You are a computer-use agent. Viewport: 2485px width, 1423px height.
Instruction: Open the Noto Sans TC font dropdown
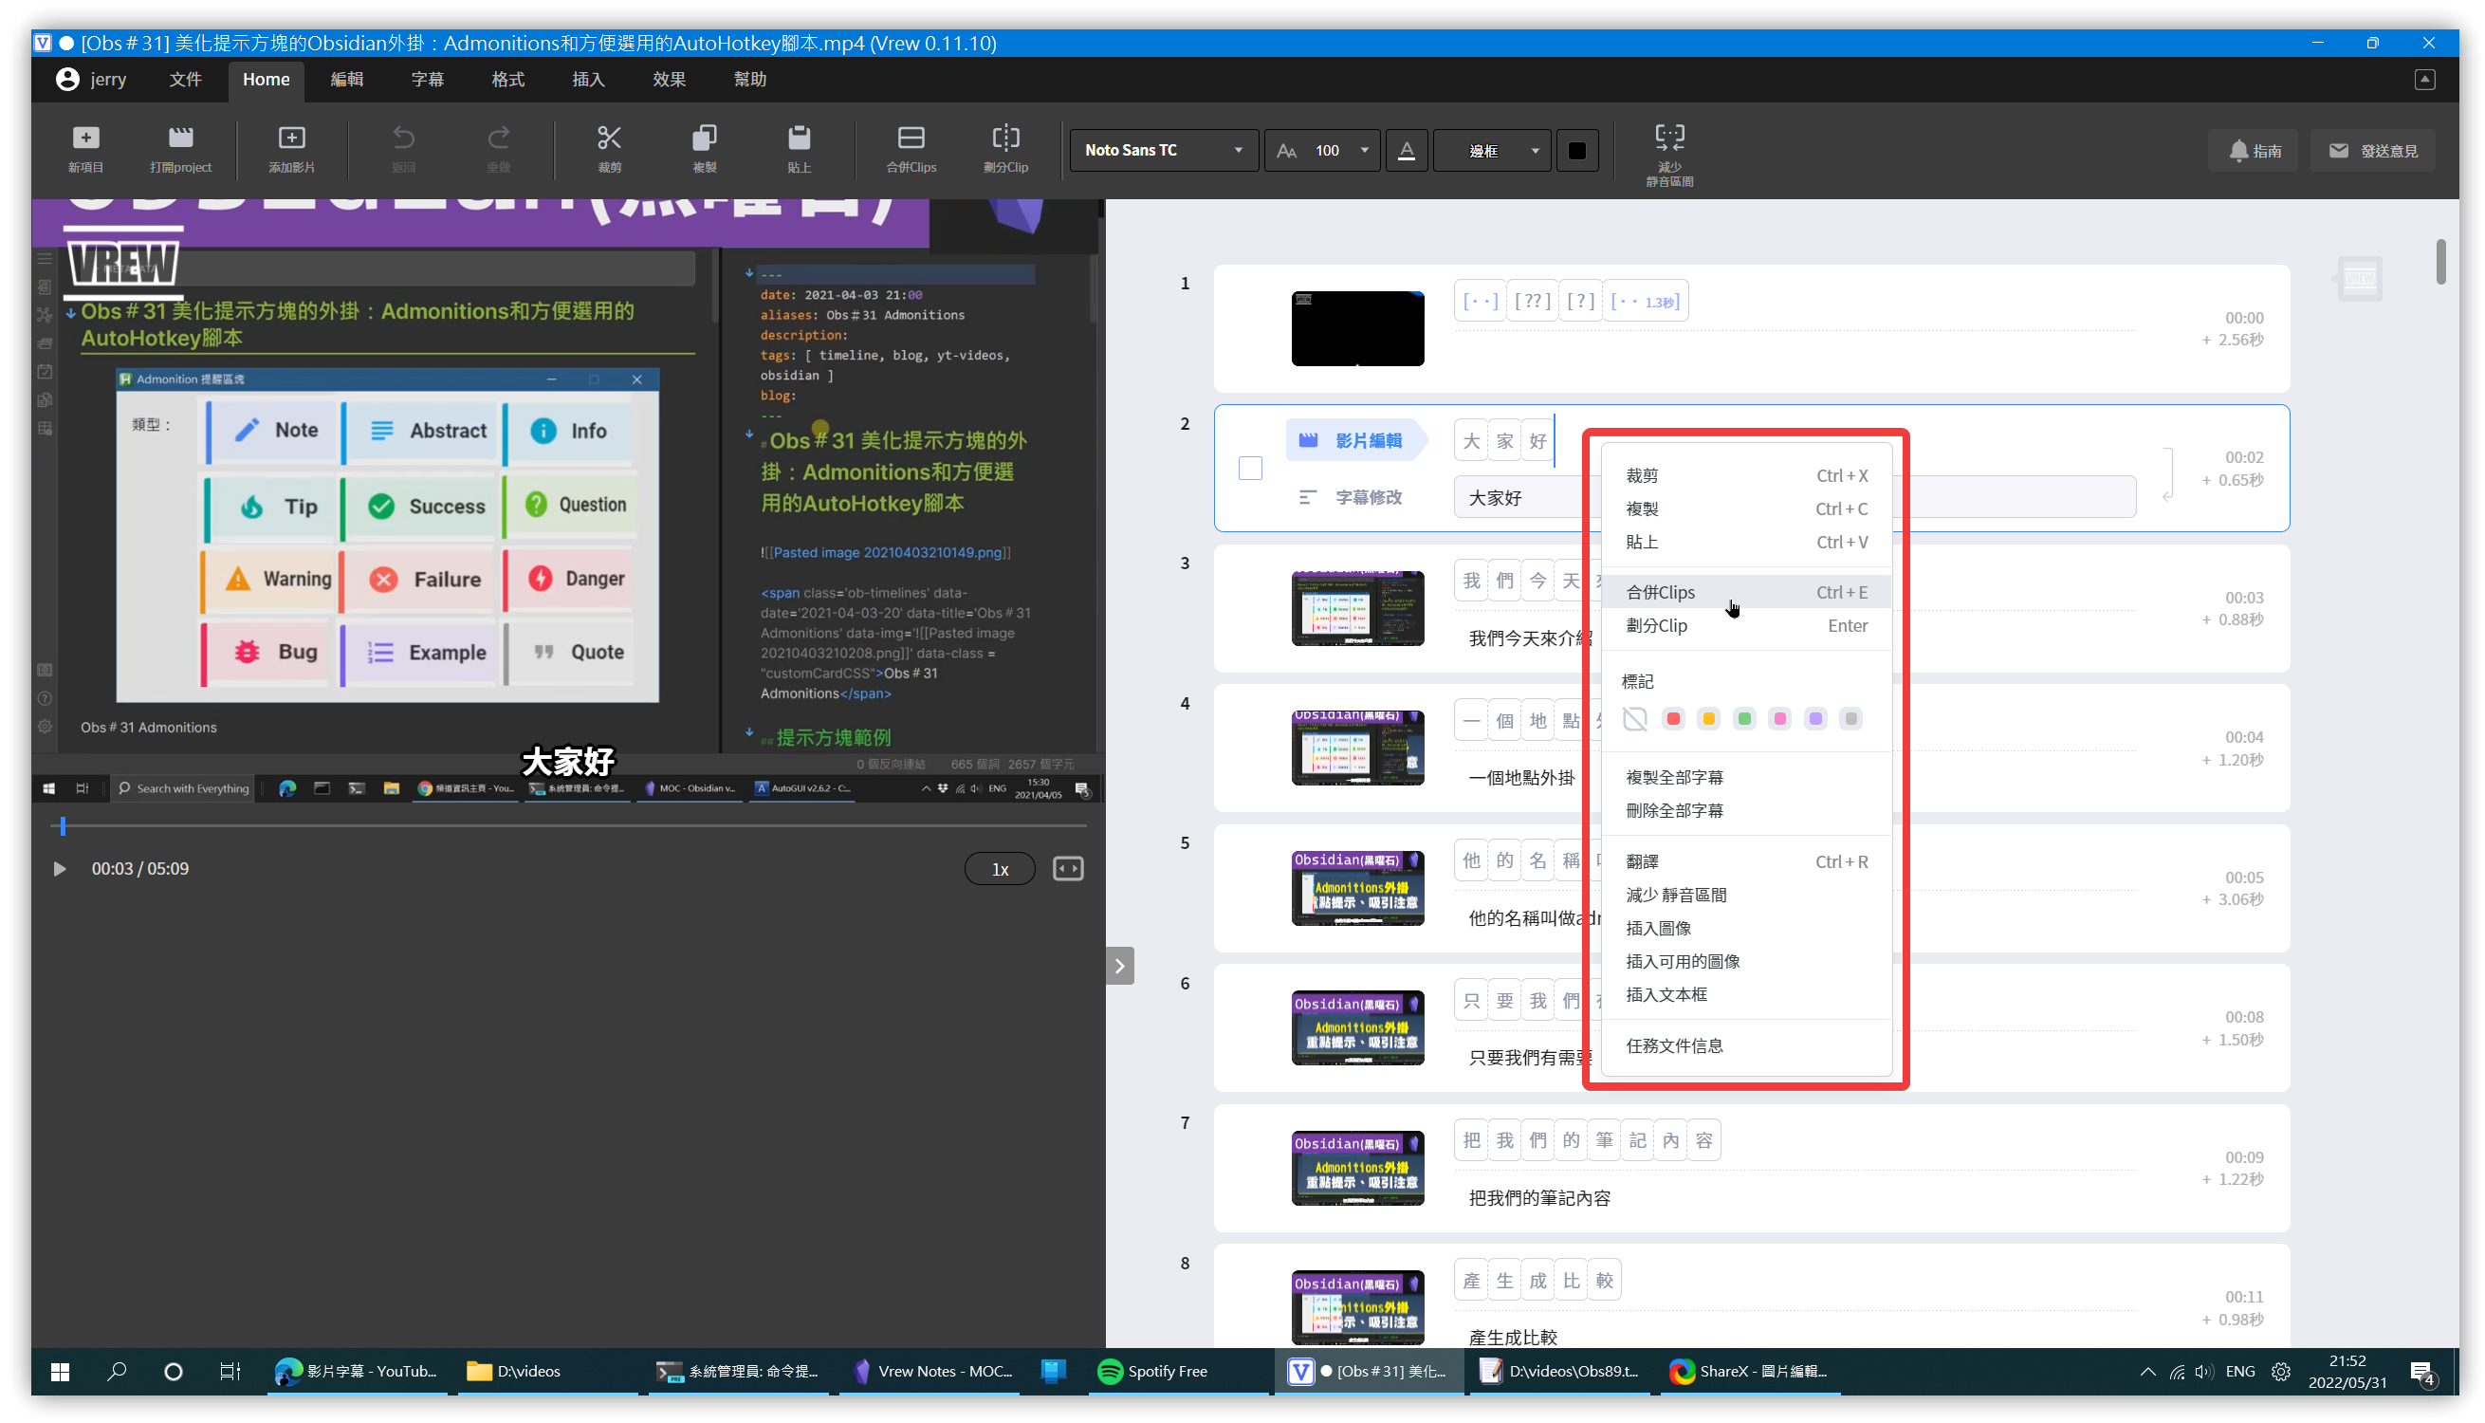1163,151
